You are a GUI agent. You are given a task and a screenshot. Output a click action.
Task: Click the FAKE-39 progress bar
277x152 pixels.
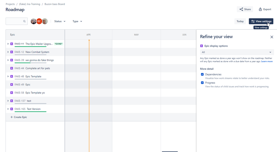[x=31, y=63]
